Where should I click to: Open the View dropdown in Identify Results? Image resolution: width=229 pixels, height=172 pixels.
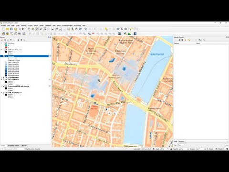(x=182, y=145)
